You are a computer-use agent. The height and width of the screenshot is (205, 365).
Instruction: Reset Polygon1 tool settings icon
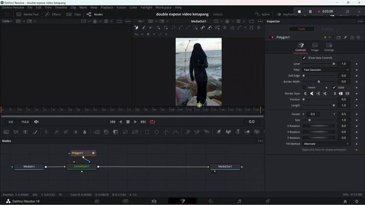(x=359, y=38)
